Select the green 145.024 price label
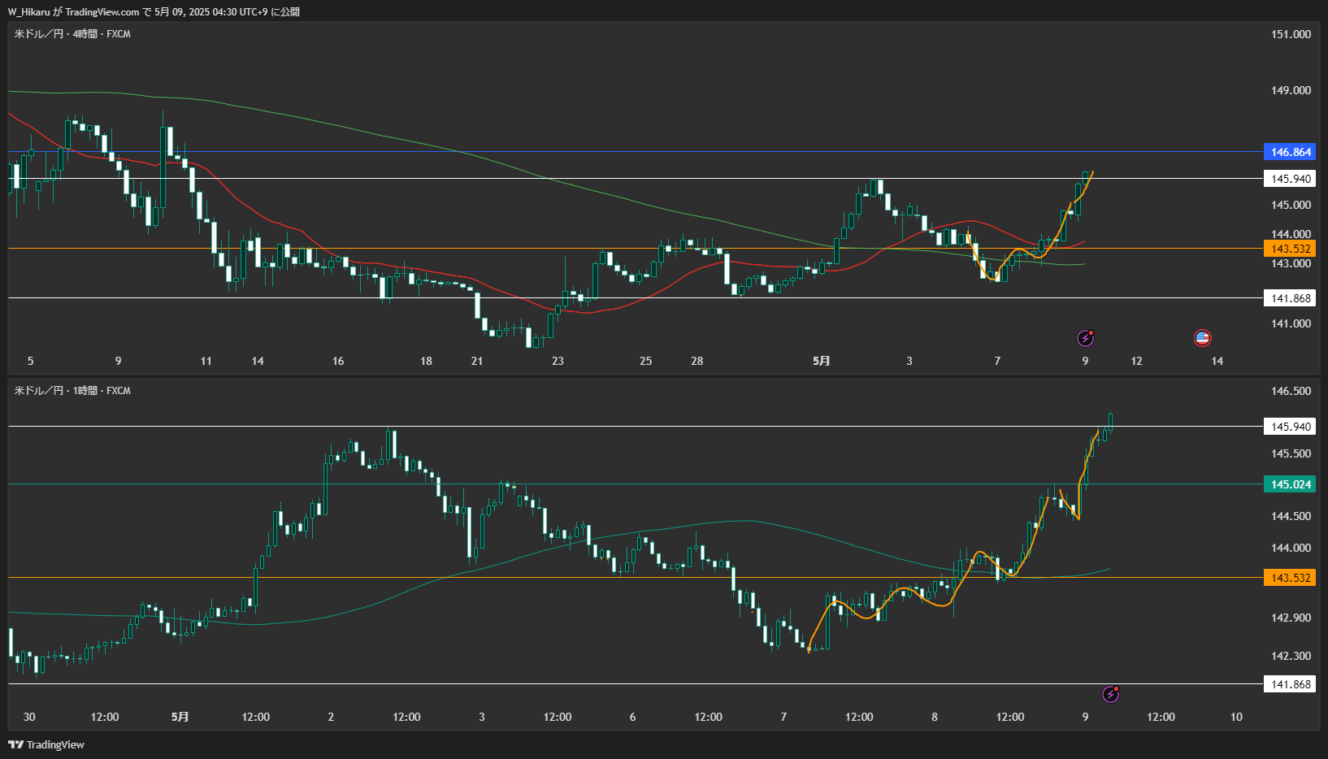 click(x=1290, y=484)
